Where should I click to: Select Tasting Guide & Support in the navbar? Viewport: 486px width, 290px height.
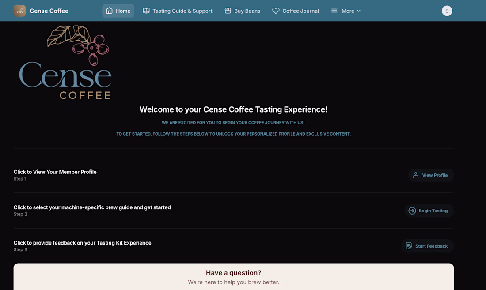pyautogui.click(x=177, y=11)
